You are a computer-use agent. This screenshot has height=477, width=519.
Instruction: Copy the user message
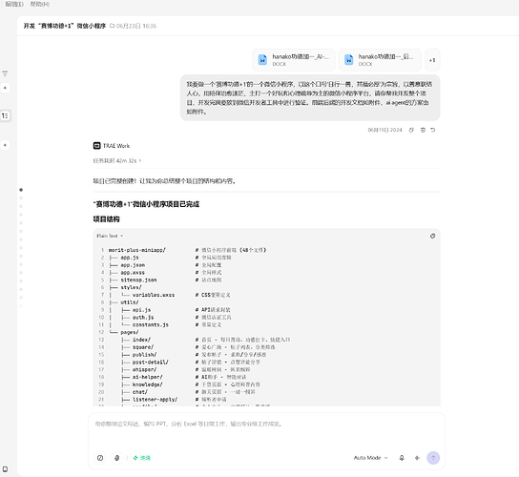pyautogui.click(x=411, y=130)
